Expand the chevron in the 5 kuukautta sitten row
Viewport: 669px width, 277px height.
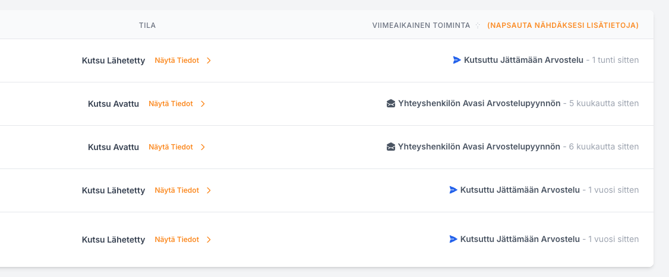[x=203, y=104]
